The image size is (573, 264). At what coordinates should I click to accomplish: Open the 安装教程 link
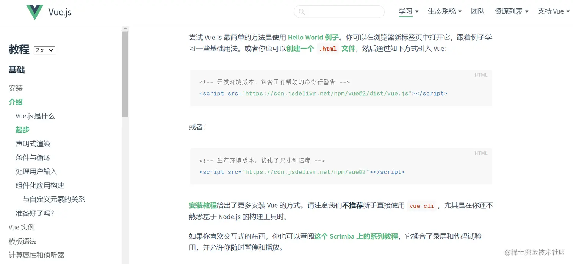[203, 206]
